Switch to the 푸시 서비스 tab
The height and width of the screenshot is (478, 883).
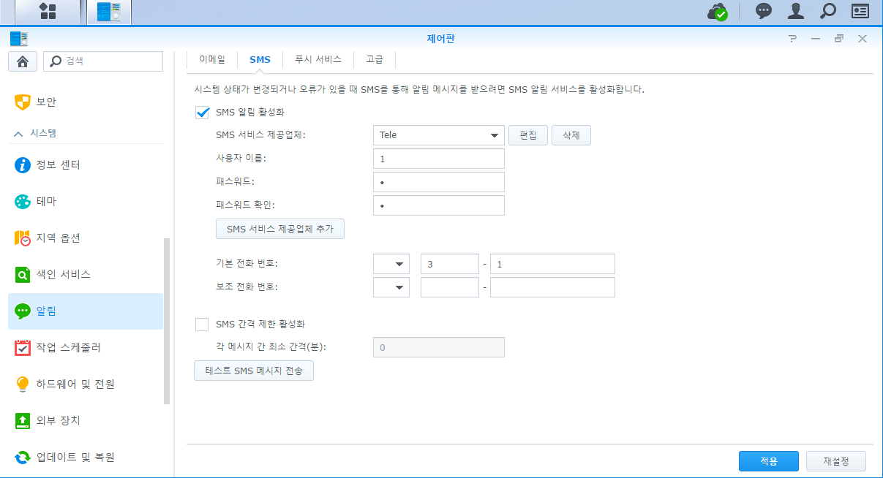click(317, 59)
